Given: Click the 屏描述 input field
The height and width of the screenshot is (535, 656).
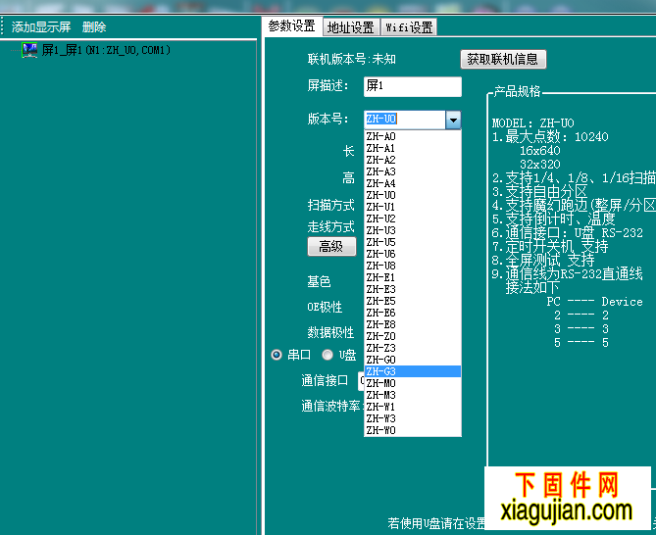Looking at the screenshot, I should click(413, 86).
